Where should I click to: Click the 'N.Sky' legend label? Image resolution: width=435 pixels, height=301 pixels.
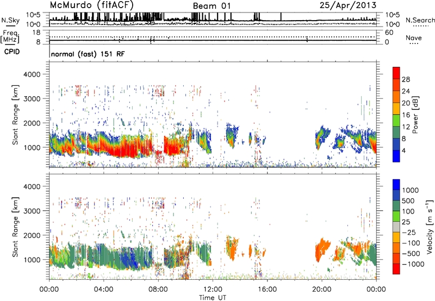pos(10,20)
